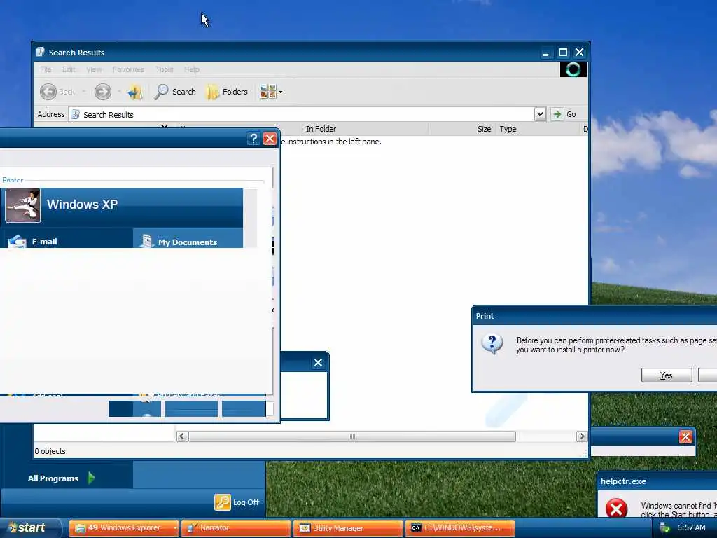
Task: Switch to the C:\WINDOWS\syste... command prompt taskbar button
Action: pyautogui.click(x=460, y=528)
